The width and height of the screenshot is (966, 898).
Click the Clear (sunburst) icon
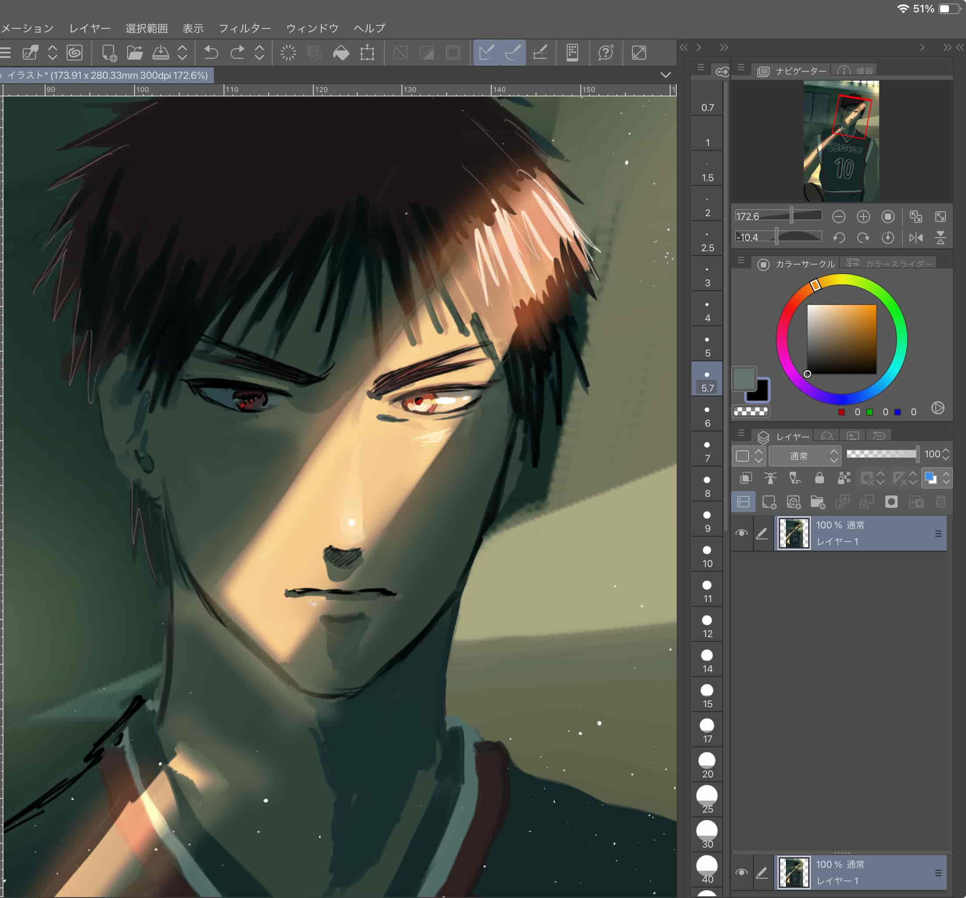pyautogui.click(x=288, y=53)
